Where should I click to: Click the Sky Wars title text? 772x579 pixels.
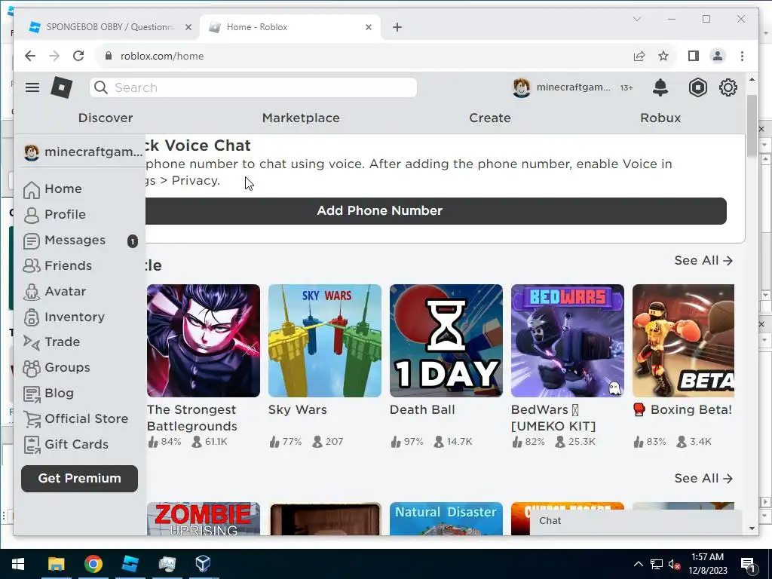297,410
